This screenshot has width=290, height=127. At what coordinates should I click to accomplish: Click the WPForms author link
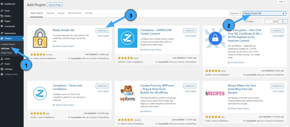coord(147,111)
